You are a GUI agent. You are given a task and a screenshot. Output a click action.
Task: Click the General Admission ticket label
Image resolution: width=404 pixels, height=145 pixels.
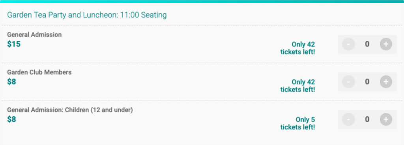(x=34, y=35)
